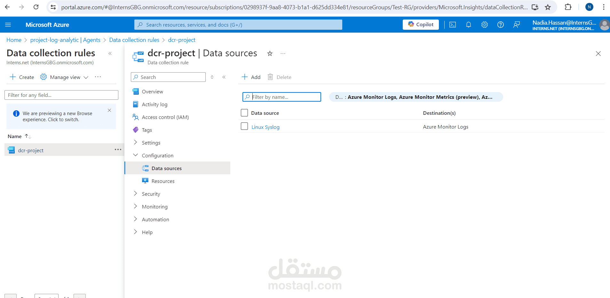The width and height of the screenshot is (610, 298).
Task: Focus the resource menu Search box
Action: 168,77
